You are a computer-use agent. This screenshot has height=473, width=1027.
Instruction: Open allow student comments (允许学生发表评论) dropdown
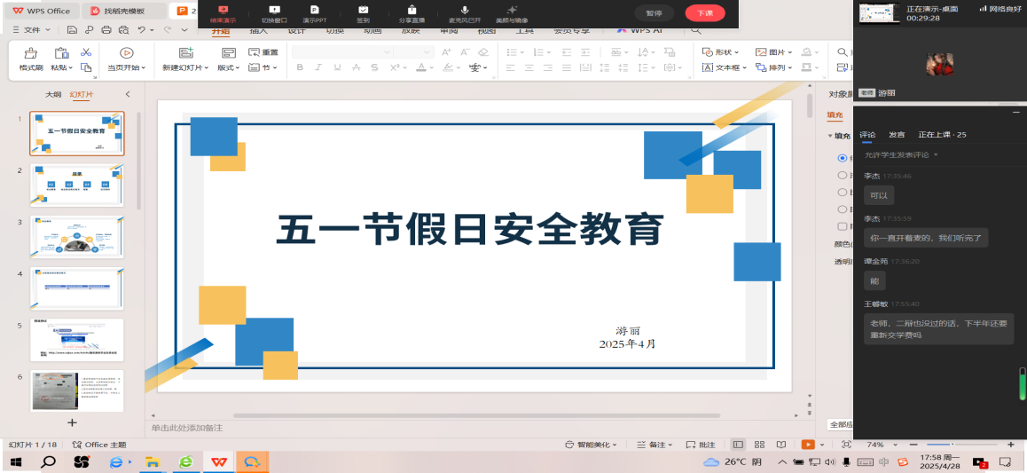point(901,155)
